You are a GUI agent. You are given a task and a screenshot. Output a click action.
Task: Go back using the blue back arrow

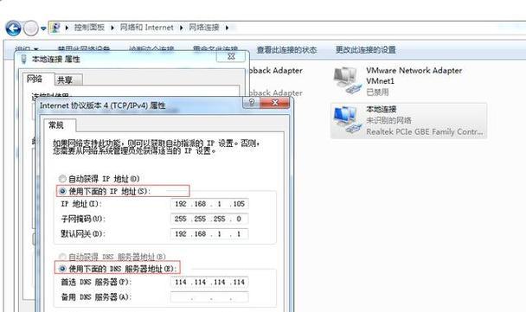14,29
